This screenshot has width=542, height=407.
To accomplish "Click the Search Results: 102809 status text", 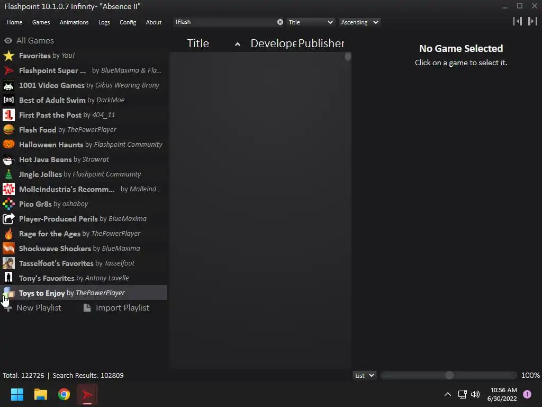I will click(88, 376).
